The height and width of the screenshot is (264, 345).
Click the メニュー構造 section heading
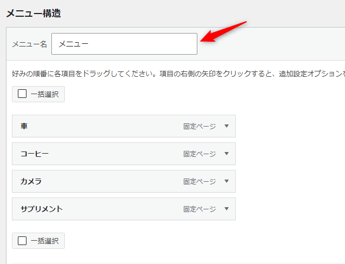click(x=34, y=14)
